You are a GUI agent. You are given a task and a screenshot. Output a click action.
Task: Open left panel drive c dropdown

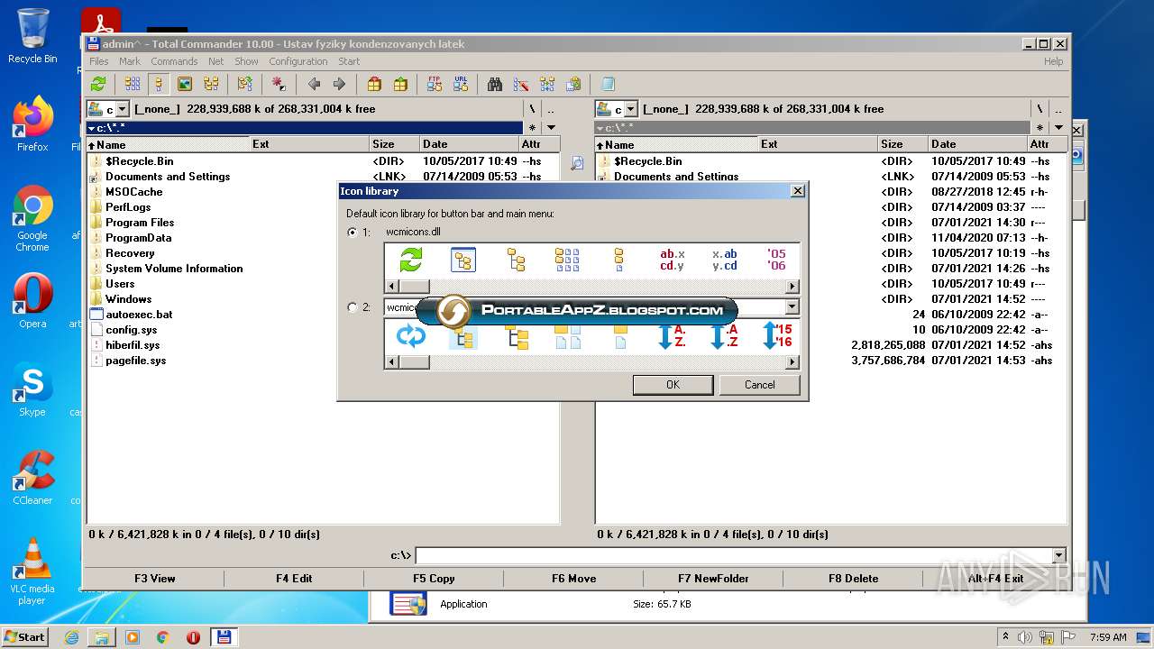coord(123,109)
